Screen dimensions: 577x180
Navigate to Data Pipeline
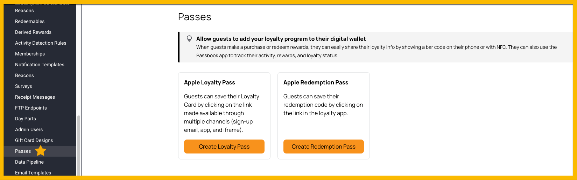coord(29,162)
